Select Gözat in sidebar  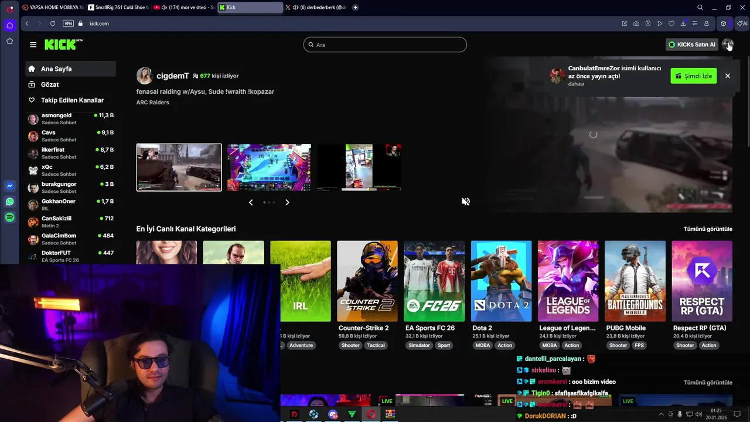point(70,84)
